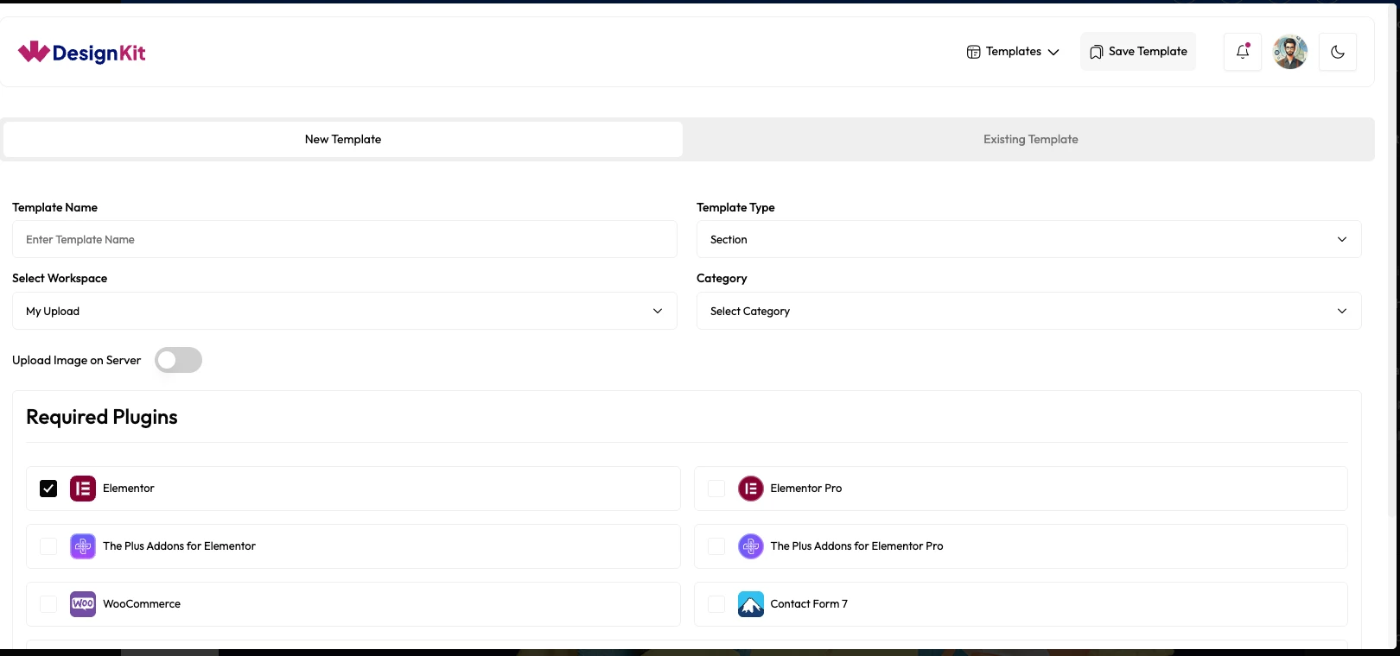Switch to the New Template tab
Image resolution: width=1400 pixels, height=656 pixels.
pyautogui.click(x=343, y=139)
